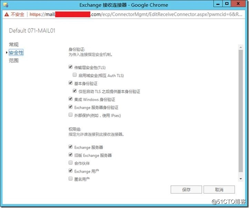Toggle 基本身份验证 checkbox
The height and width of the screenshot is (208, 249).
click(71, 83)
